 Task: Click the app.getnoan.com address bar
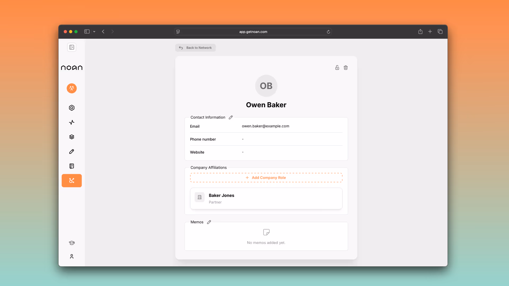pos(253,32)
